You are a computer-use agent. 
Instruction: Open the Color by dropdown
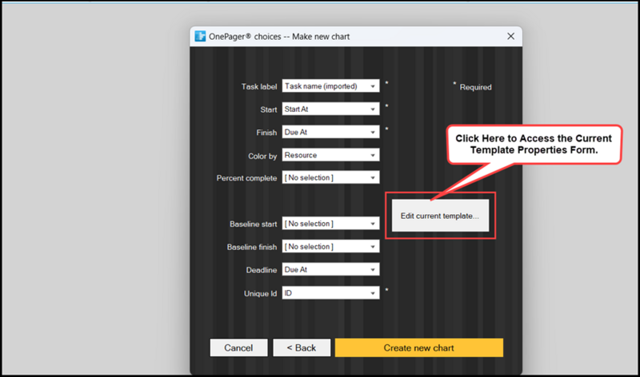point(330,155)
